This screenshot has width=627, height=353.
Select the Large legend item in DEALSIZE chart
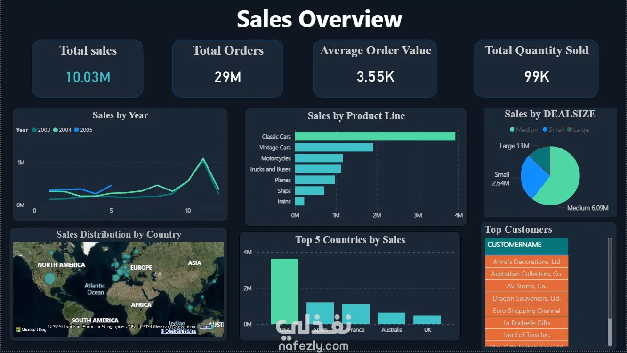[578, 130]
